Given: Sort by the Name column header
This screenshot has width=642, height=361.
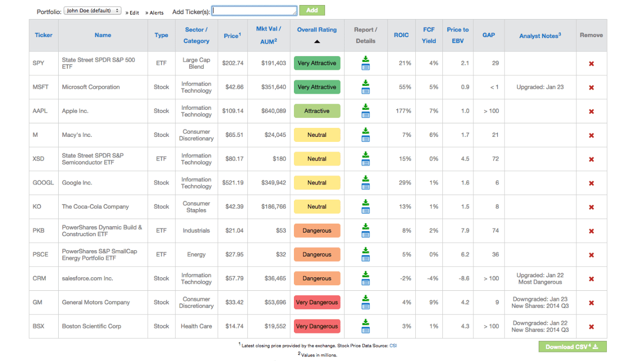Looking at the screenshot, I should pos(103,35).
